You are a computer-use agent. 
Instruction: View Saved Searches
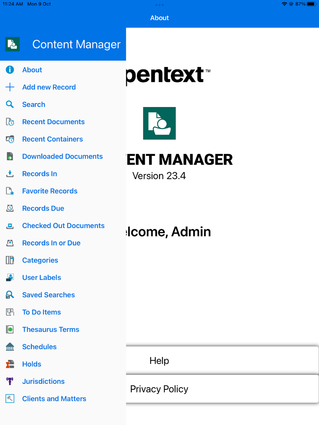(x=48, y=295)
